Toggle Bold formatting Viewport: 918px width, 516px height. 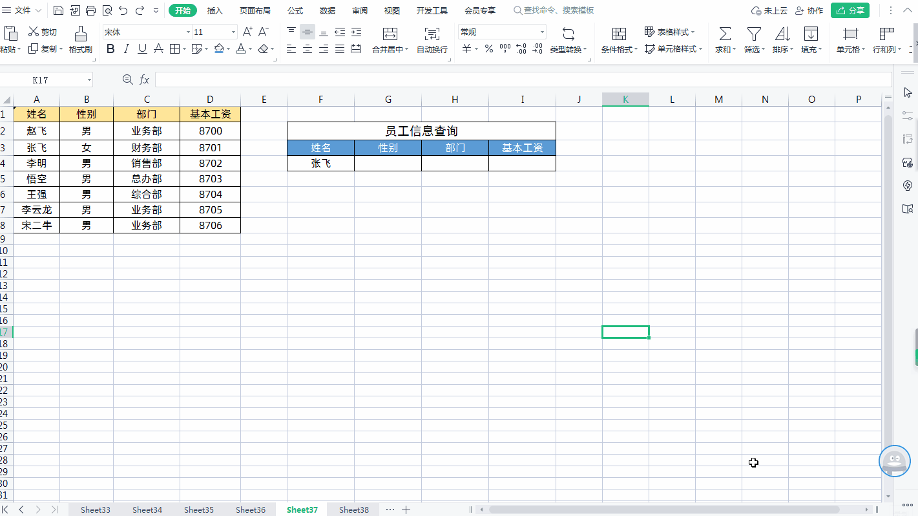[110, 48]
